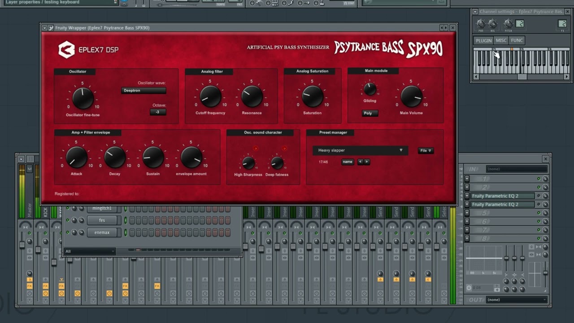Click the VOL knob in Channel settings
Screen dimensions: 574x323
492,23
